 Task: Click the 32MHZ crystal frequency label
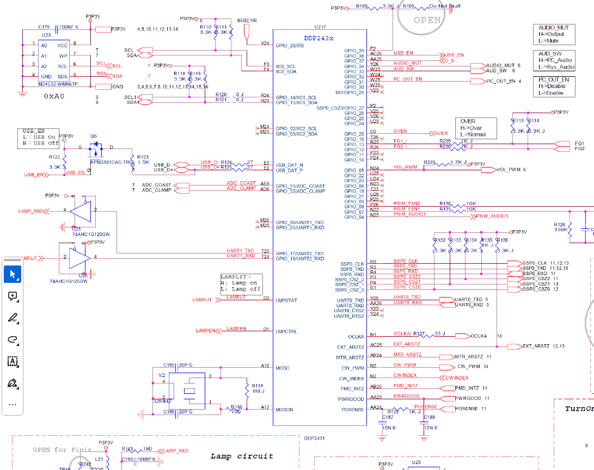pos(162,401)
